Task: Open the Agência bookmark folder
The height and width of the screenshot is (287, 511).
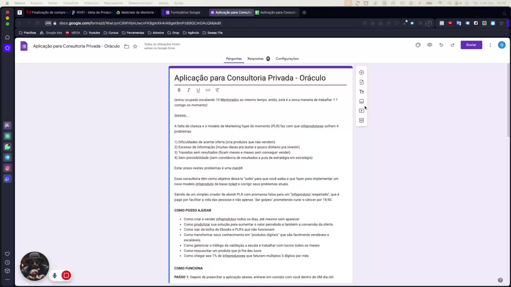Action: pos(191,33)
